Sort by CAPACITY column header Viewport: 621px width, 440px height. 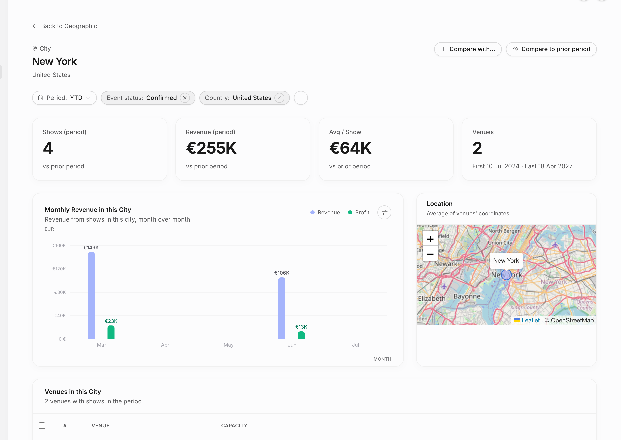[x=234, y=426]
